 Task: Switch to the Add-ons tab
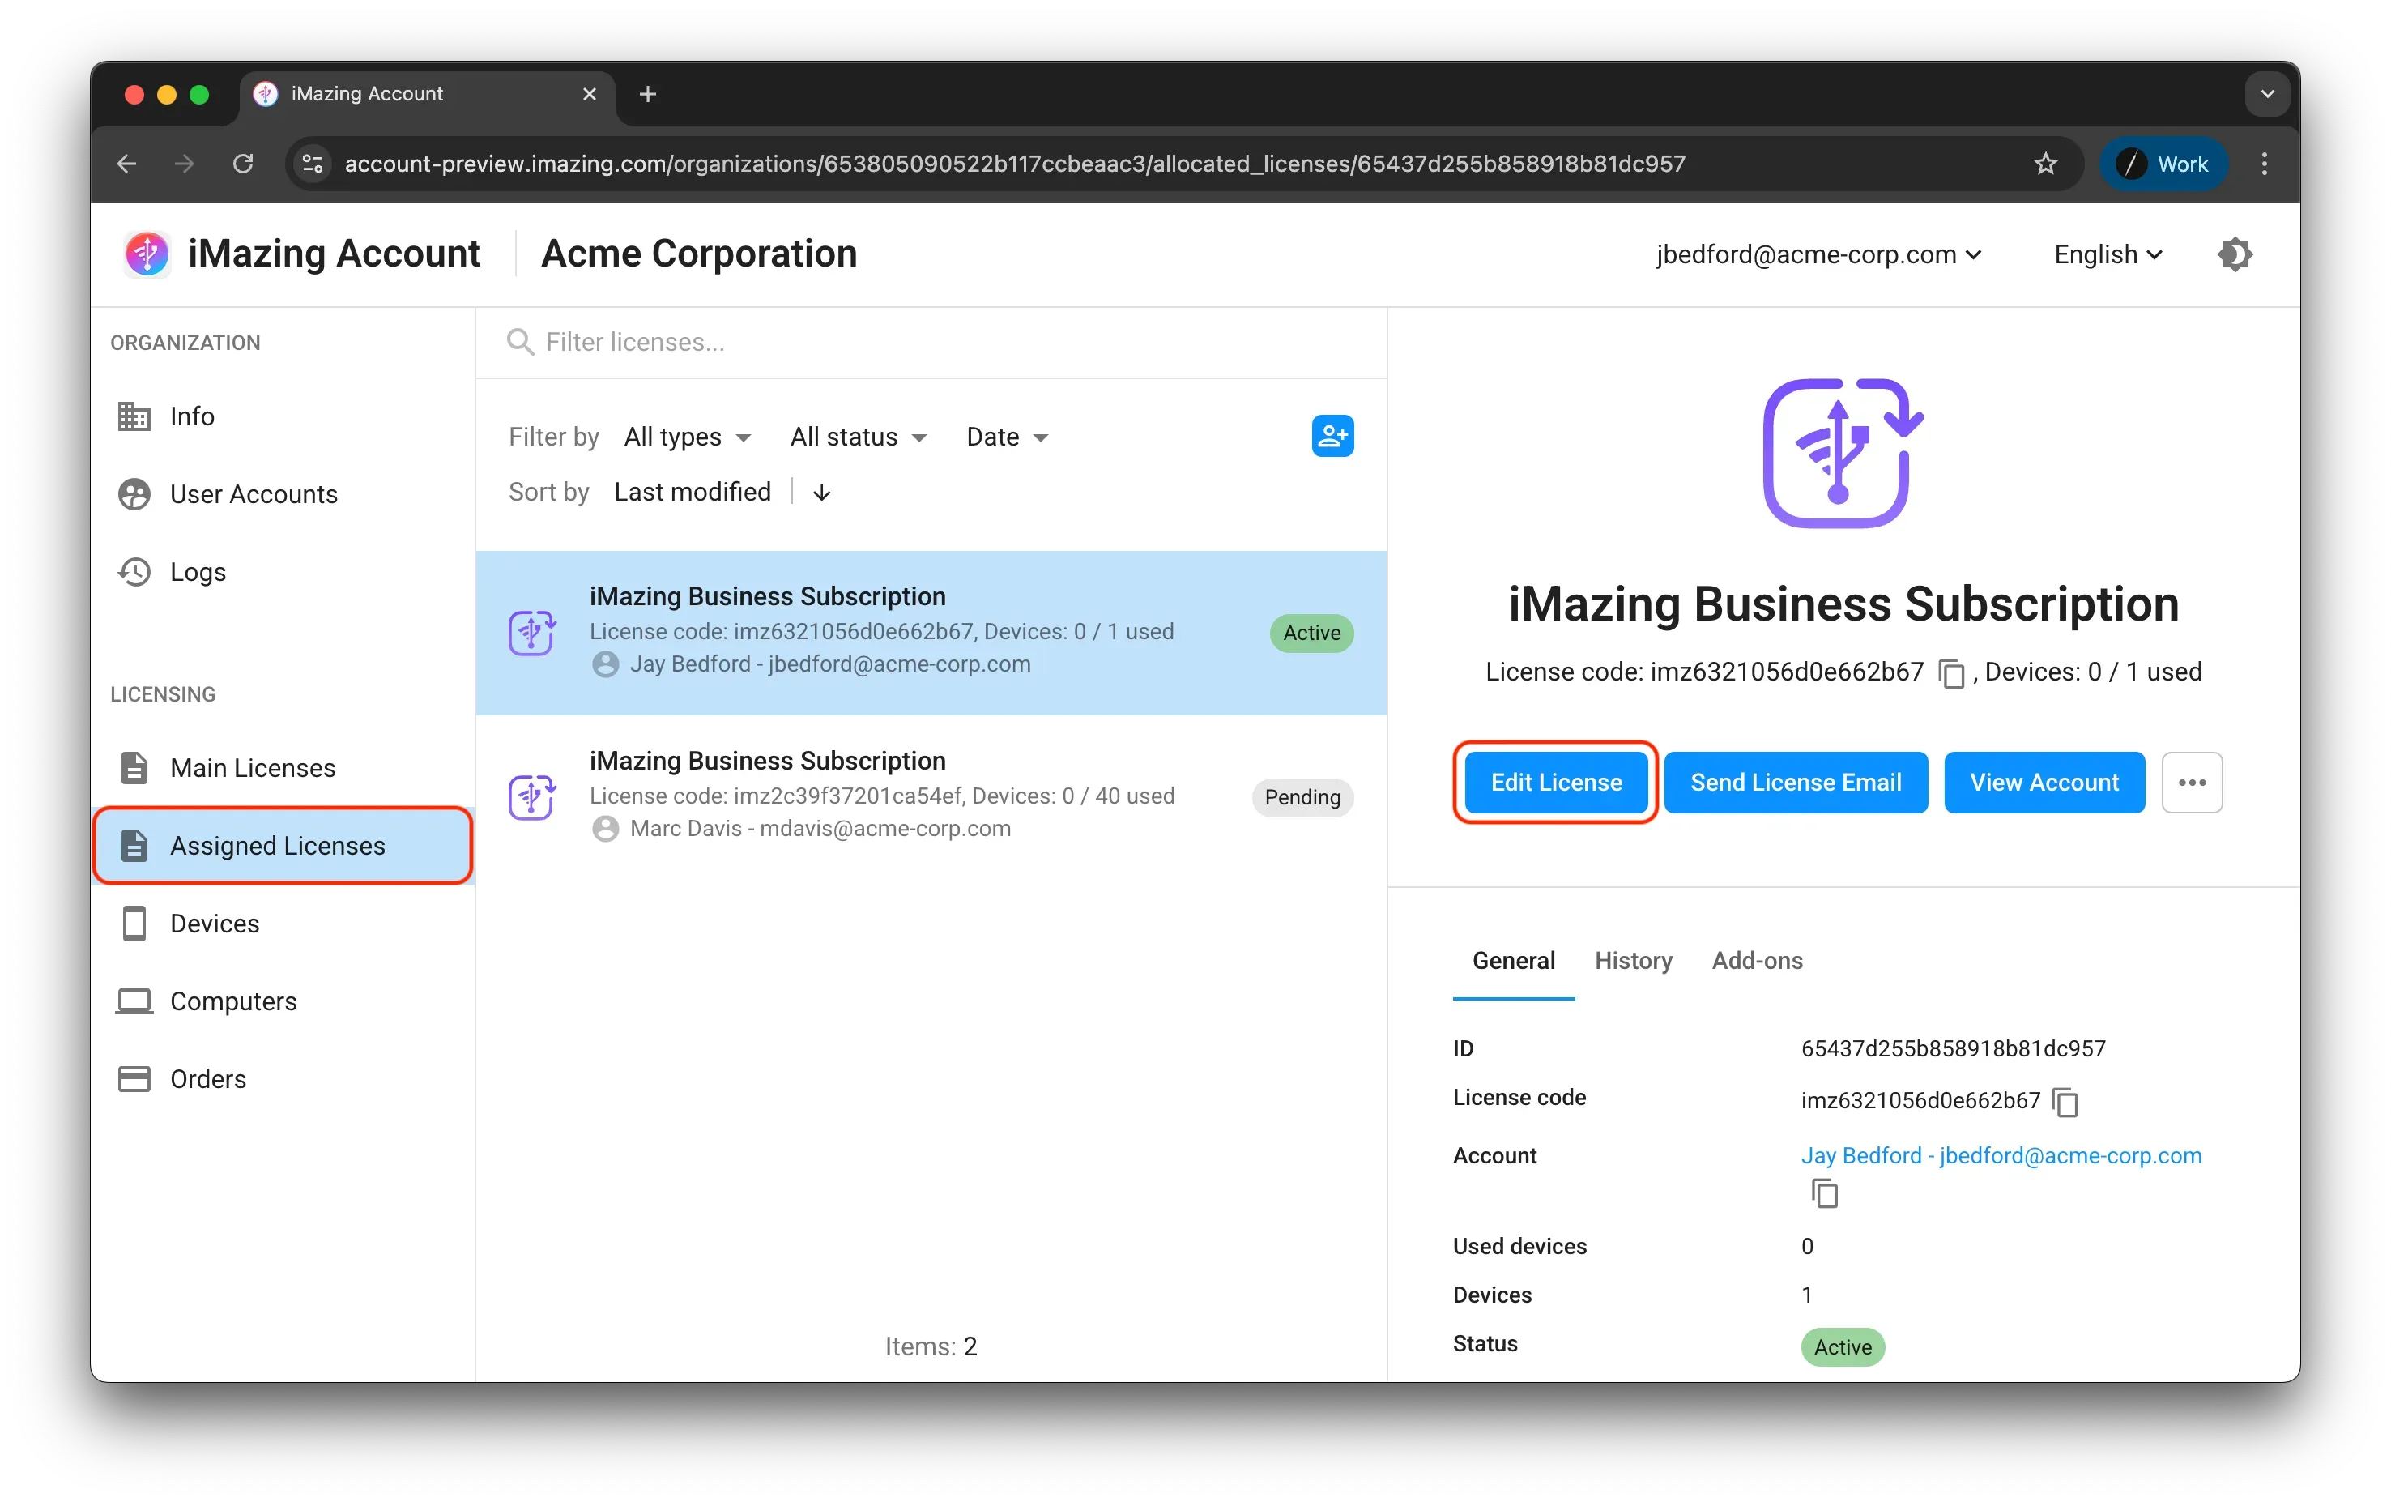click(1757, 961)
